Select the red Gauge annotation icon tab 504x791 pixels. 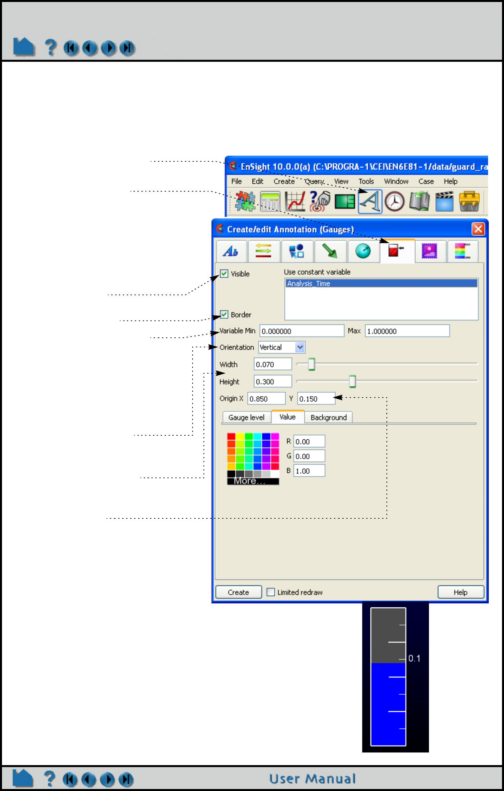[x=397, y=251]
